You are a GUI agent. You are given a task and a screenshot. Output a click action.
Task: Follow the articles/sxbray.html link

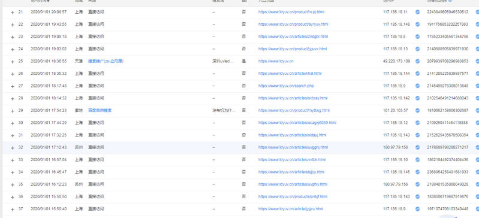(x=293, y=98)
